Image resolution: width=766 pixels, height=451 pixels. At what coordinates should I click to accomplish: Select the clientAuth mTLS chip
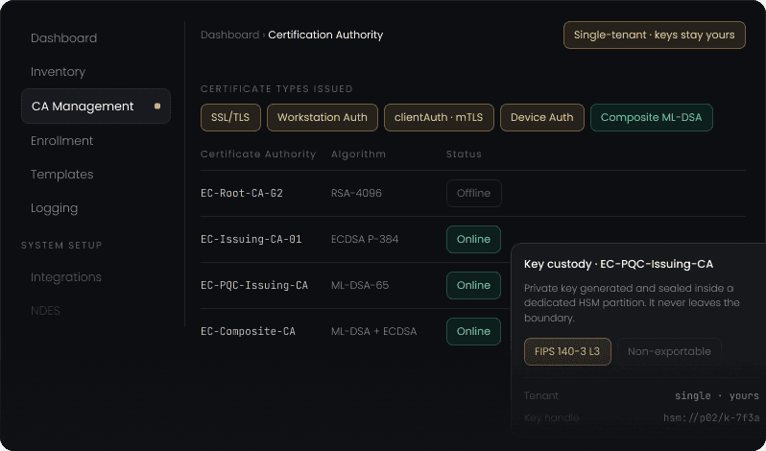click(x=439, y=117)
